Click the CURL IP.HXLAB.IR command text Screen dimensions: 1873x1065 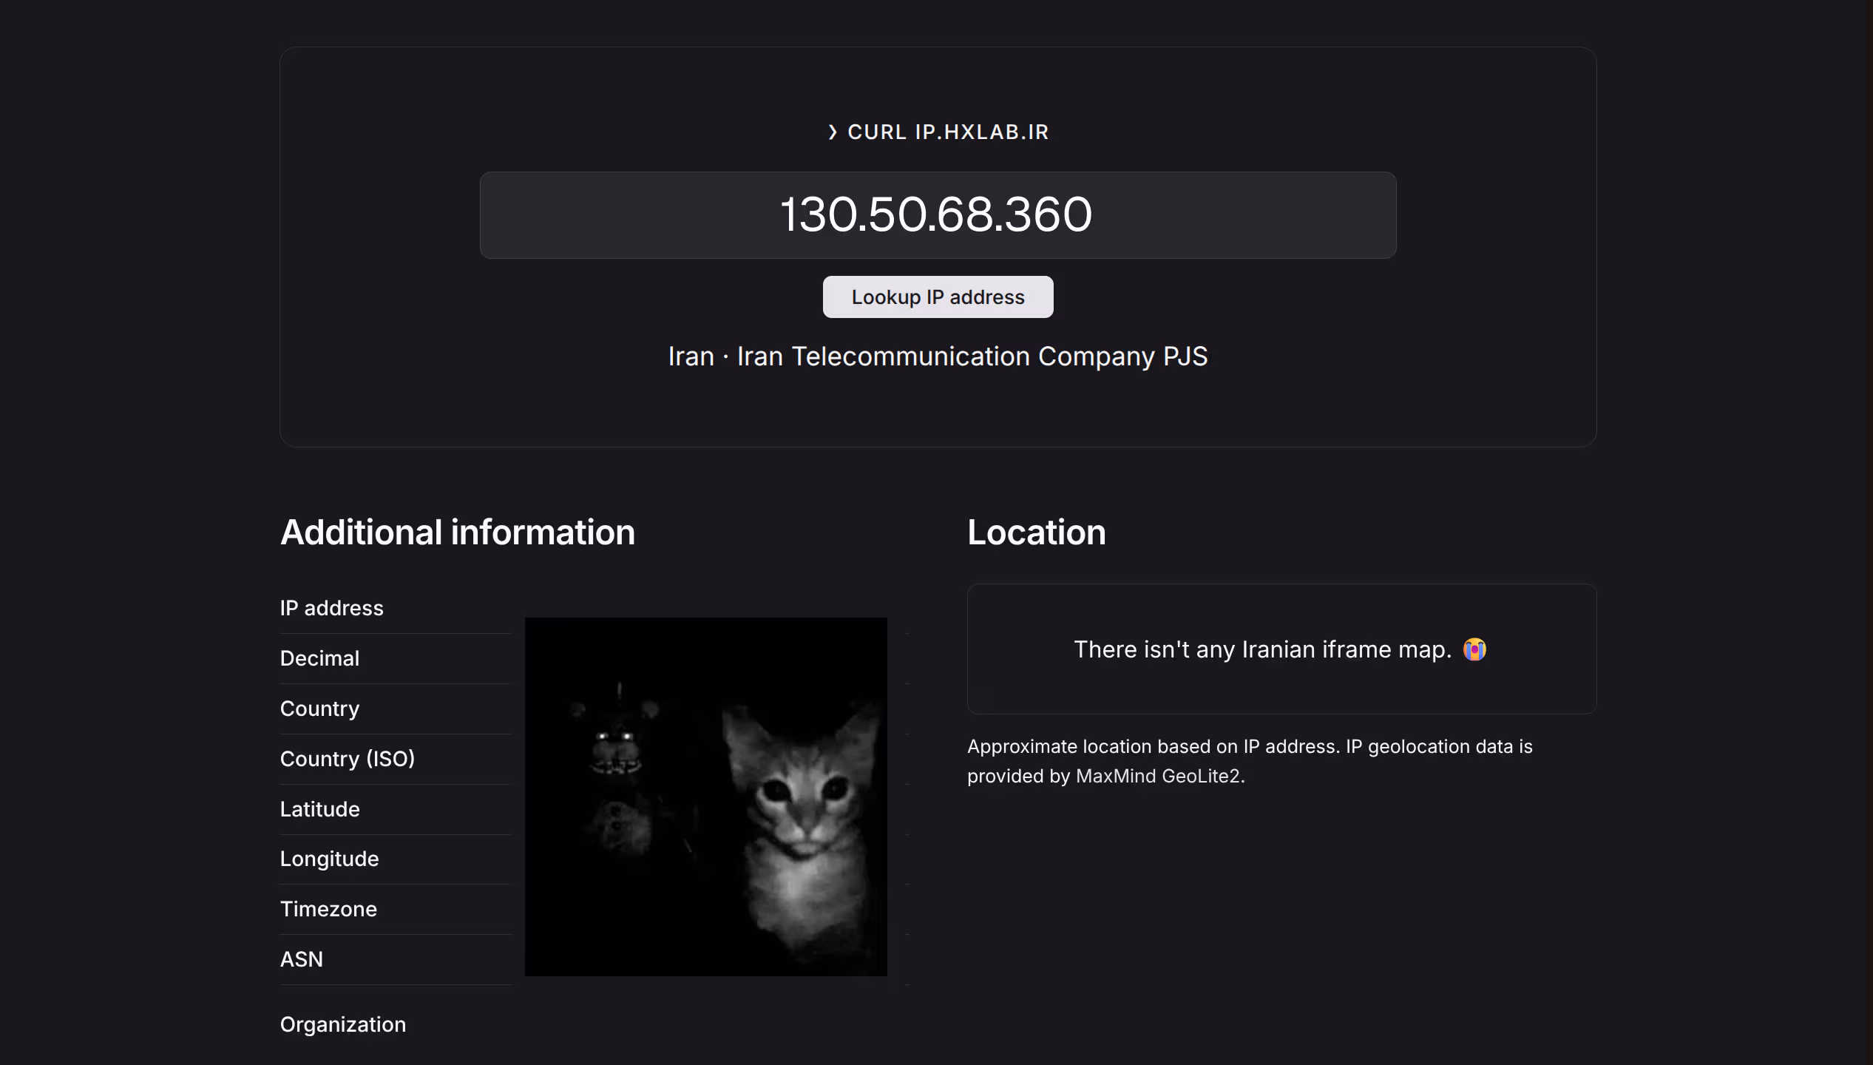tap(948, 132)
